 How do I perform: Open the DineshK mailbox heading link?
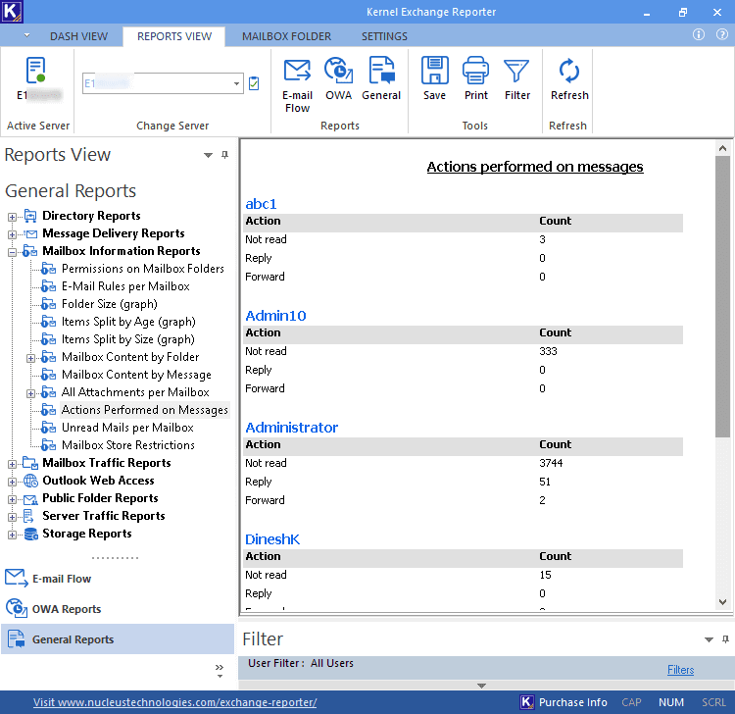pos(272,539)
